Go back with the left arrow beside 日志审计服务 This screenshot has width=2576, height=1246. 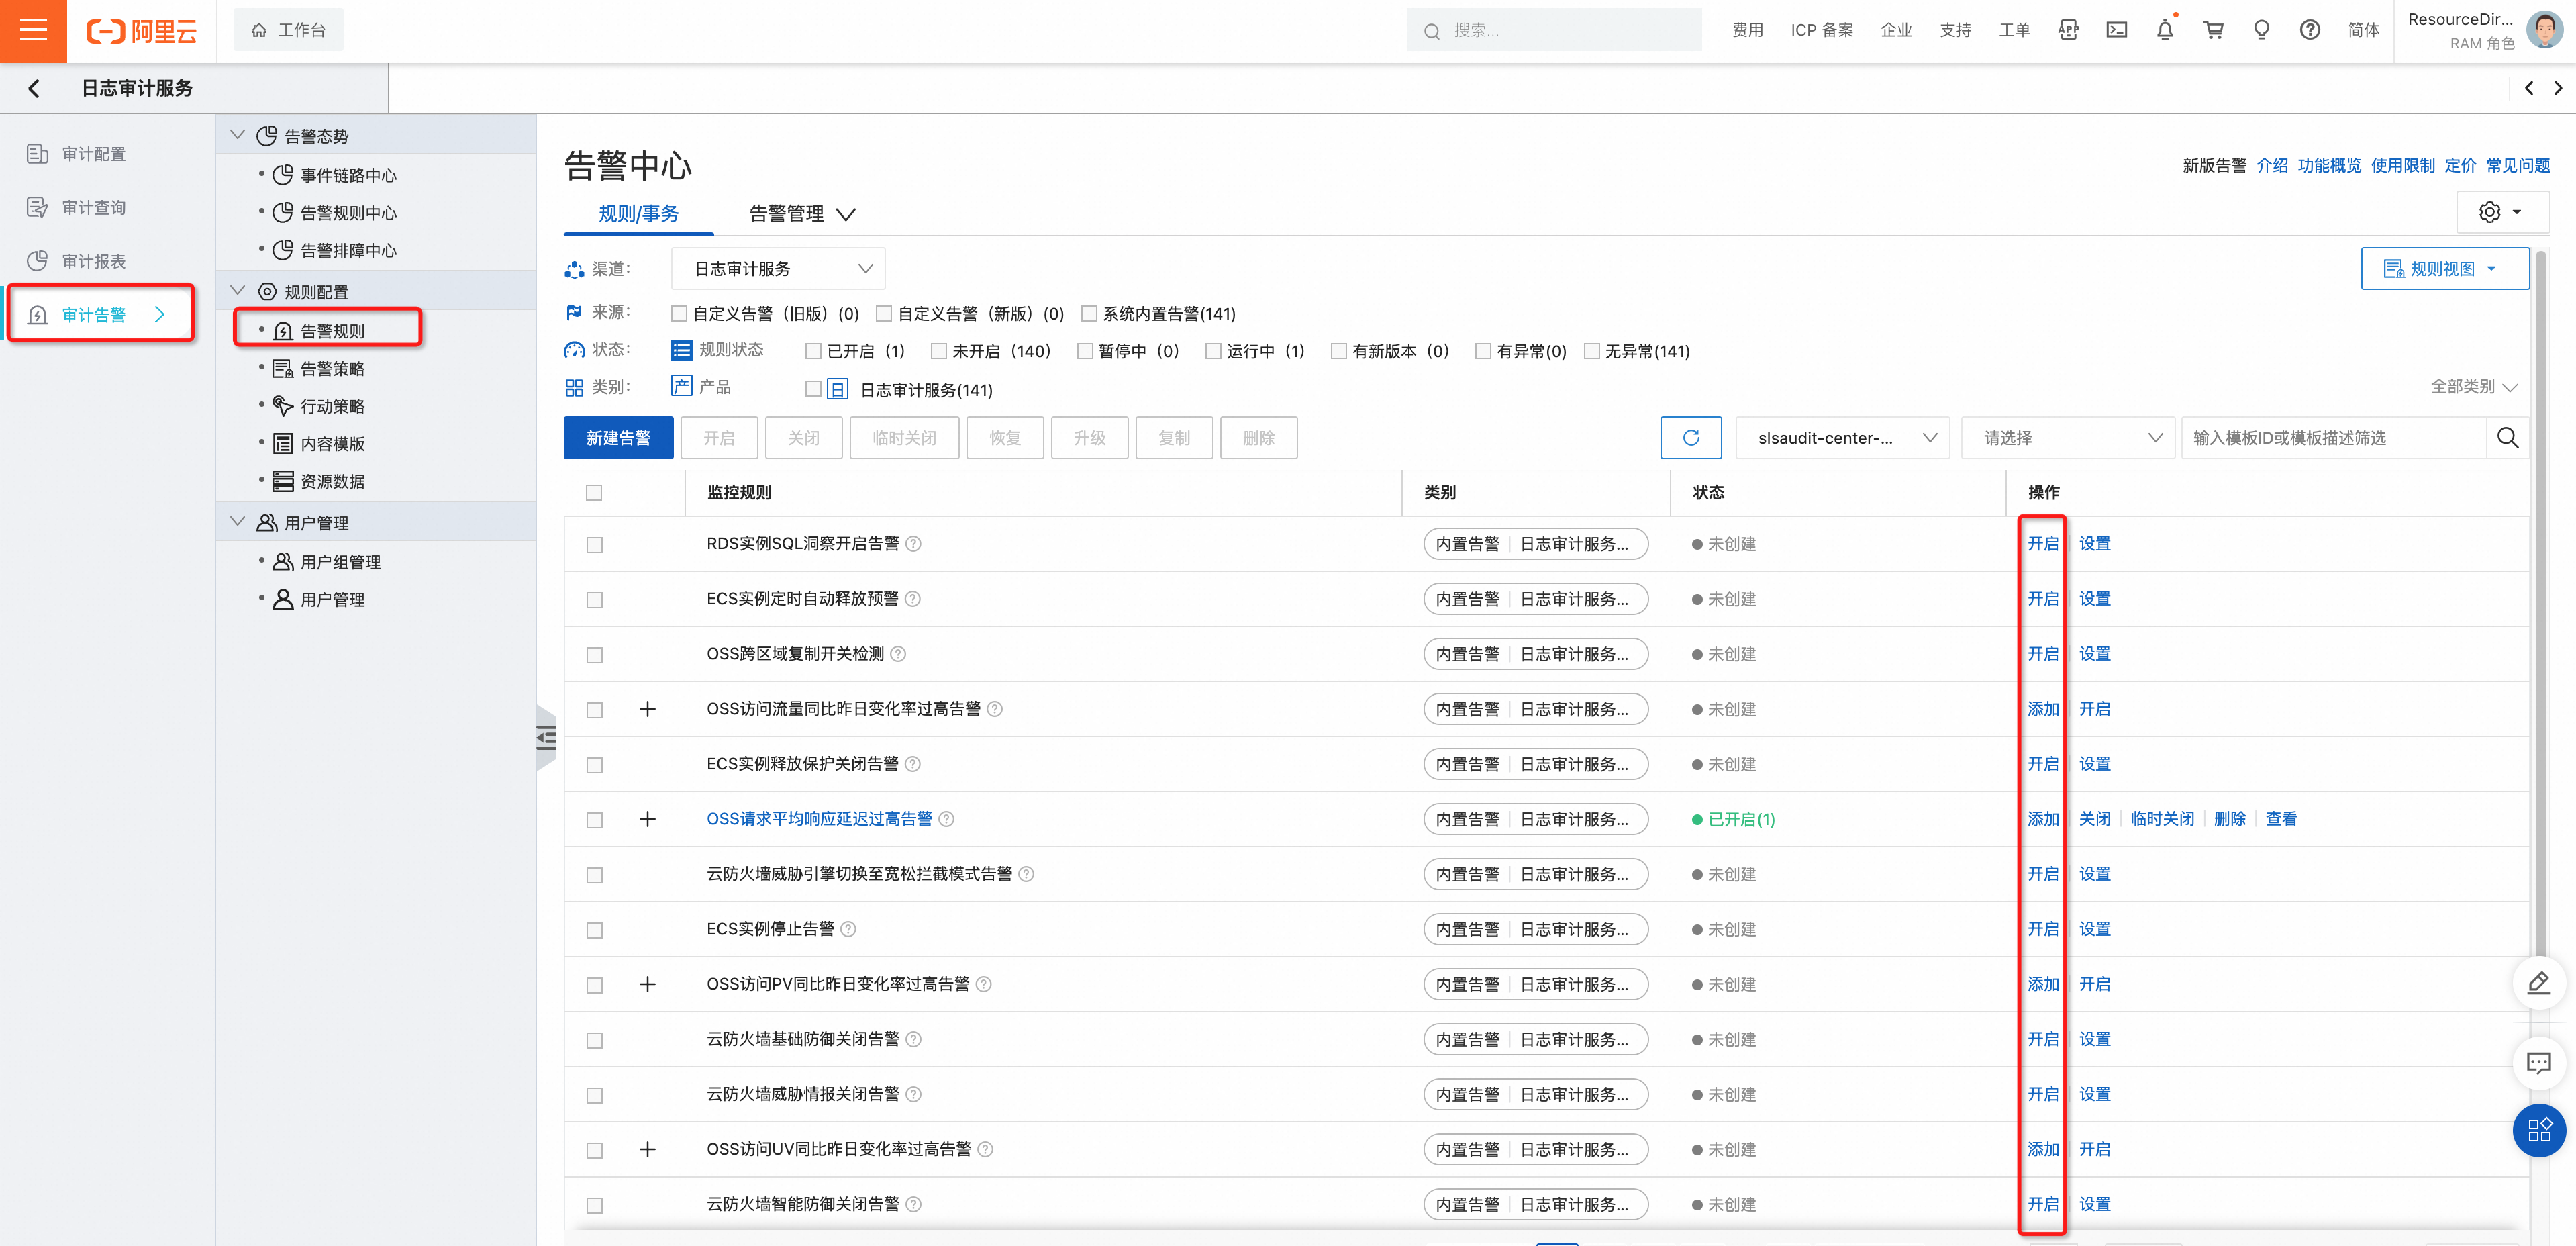coord(34,88)
